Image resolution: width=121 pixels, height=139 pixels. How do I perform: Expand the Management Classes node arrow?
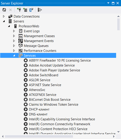click(14, 36)
